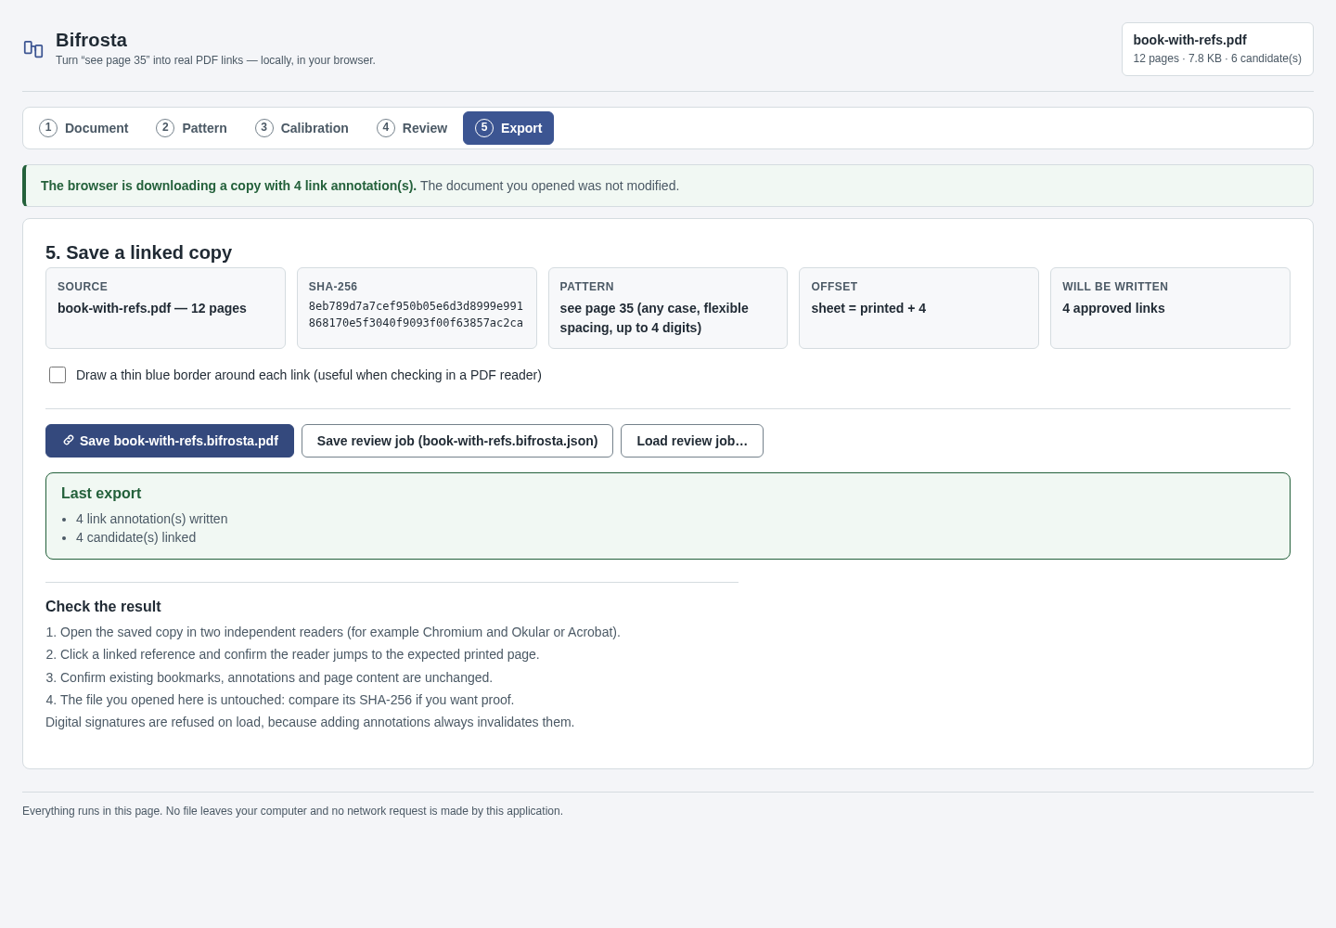The height and width of the screenshot is (928, 1336).
Task: Click the '5. Save a linked copy' heading
Action: [x=138, y=252]
